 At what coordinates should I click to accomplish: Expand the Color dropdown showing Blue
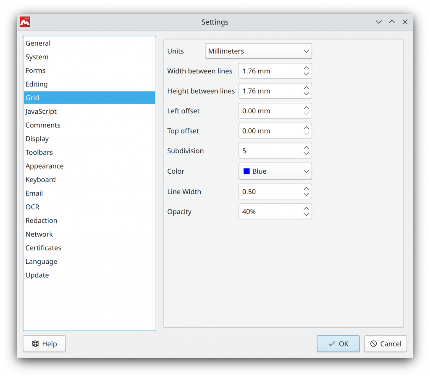275,171
